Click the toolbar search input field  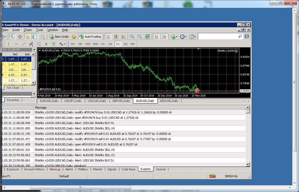point(218,36)
